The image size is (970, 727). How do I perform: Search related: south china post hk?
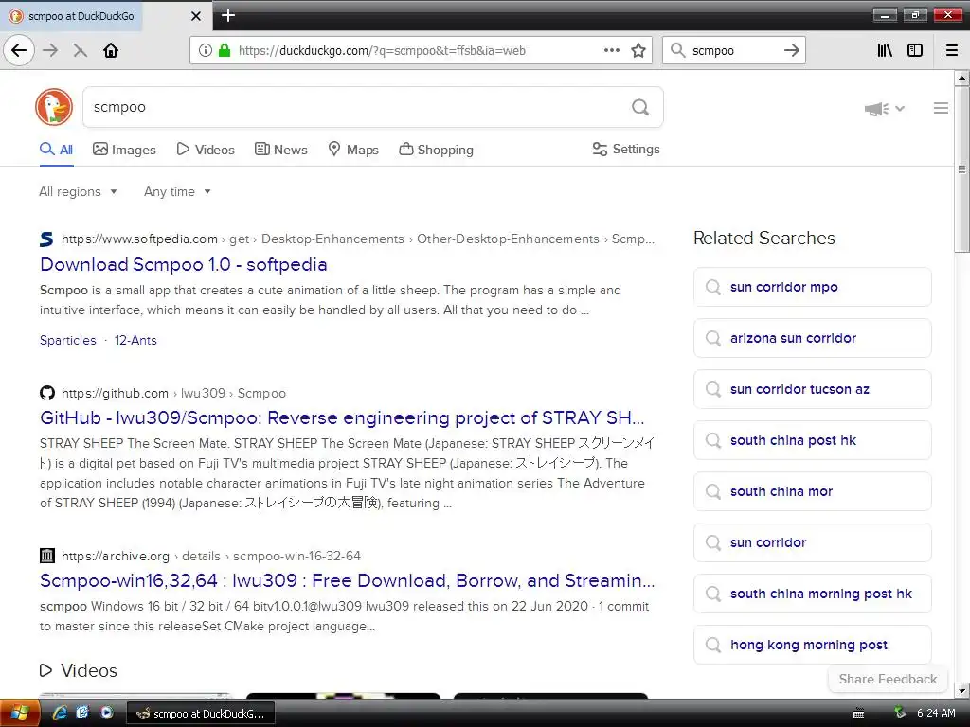812,440
